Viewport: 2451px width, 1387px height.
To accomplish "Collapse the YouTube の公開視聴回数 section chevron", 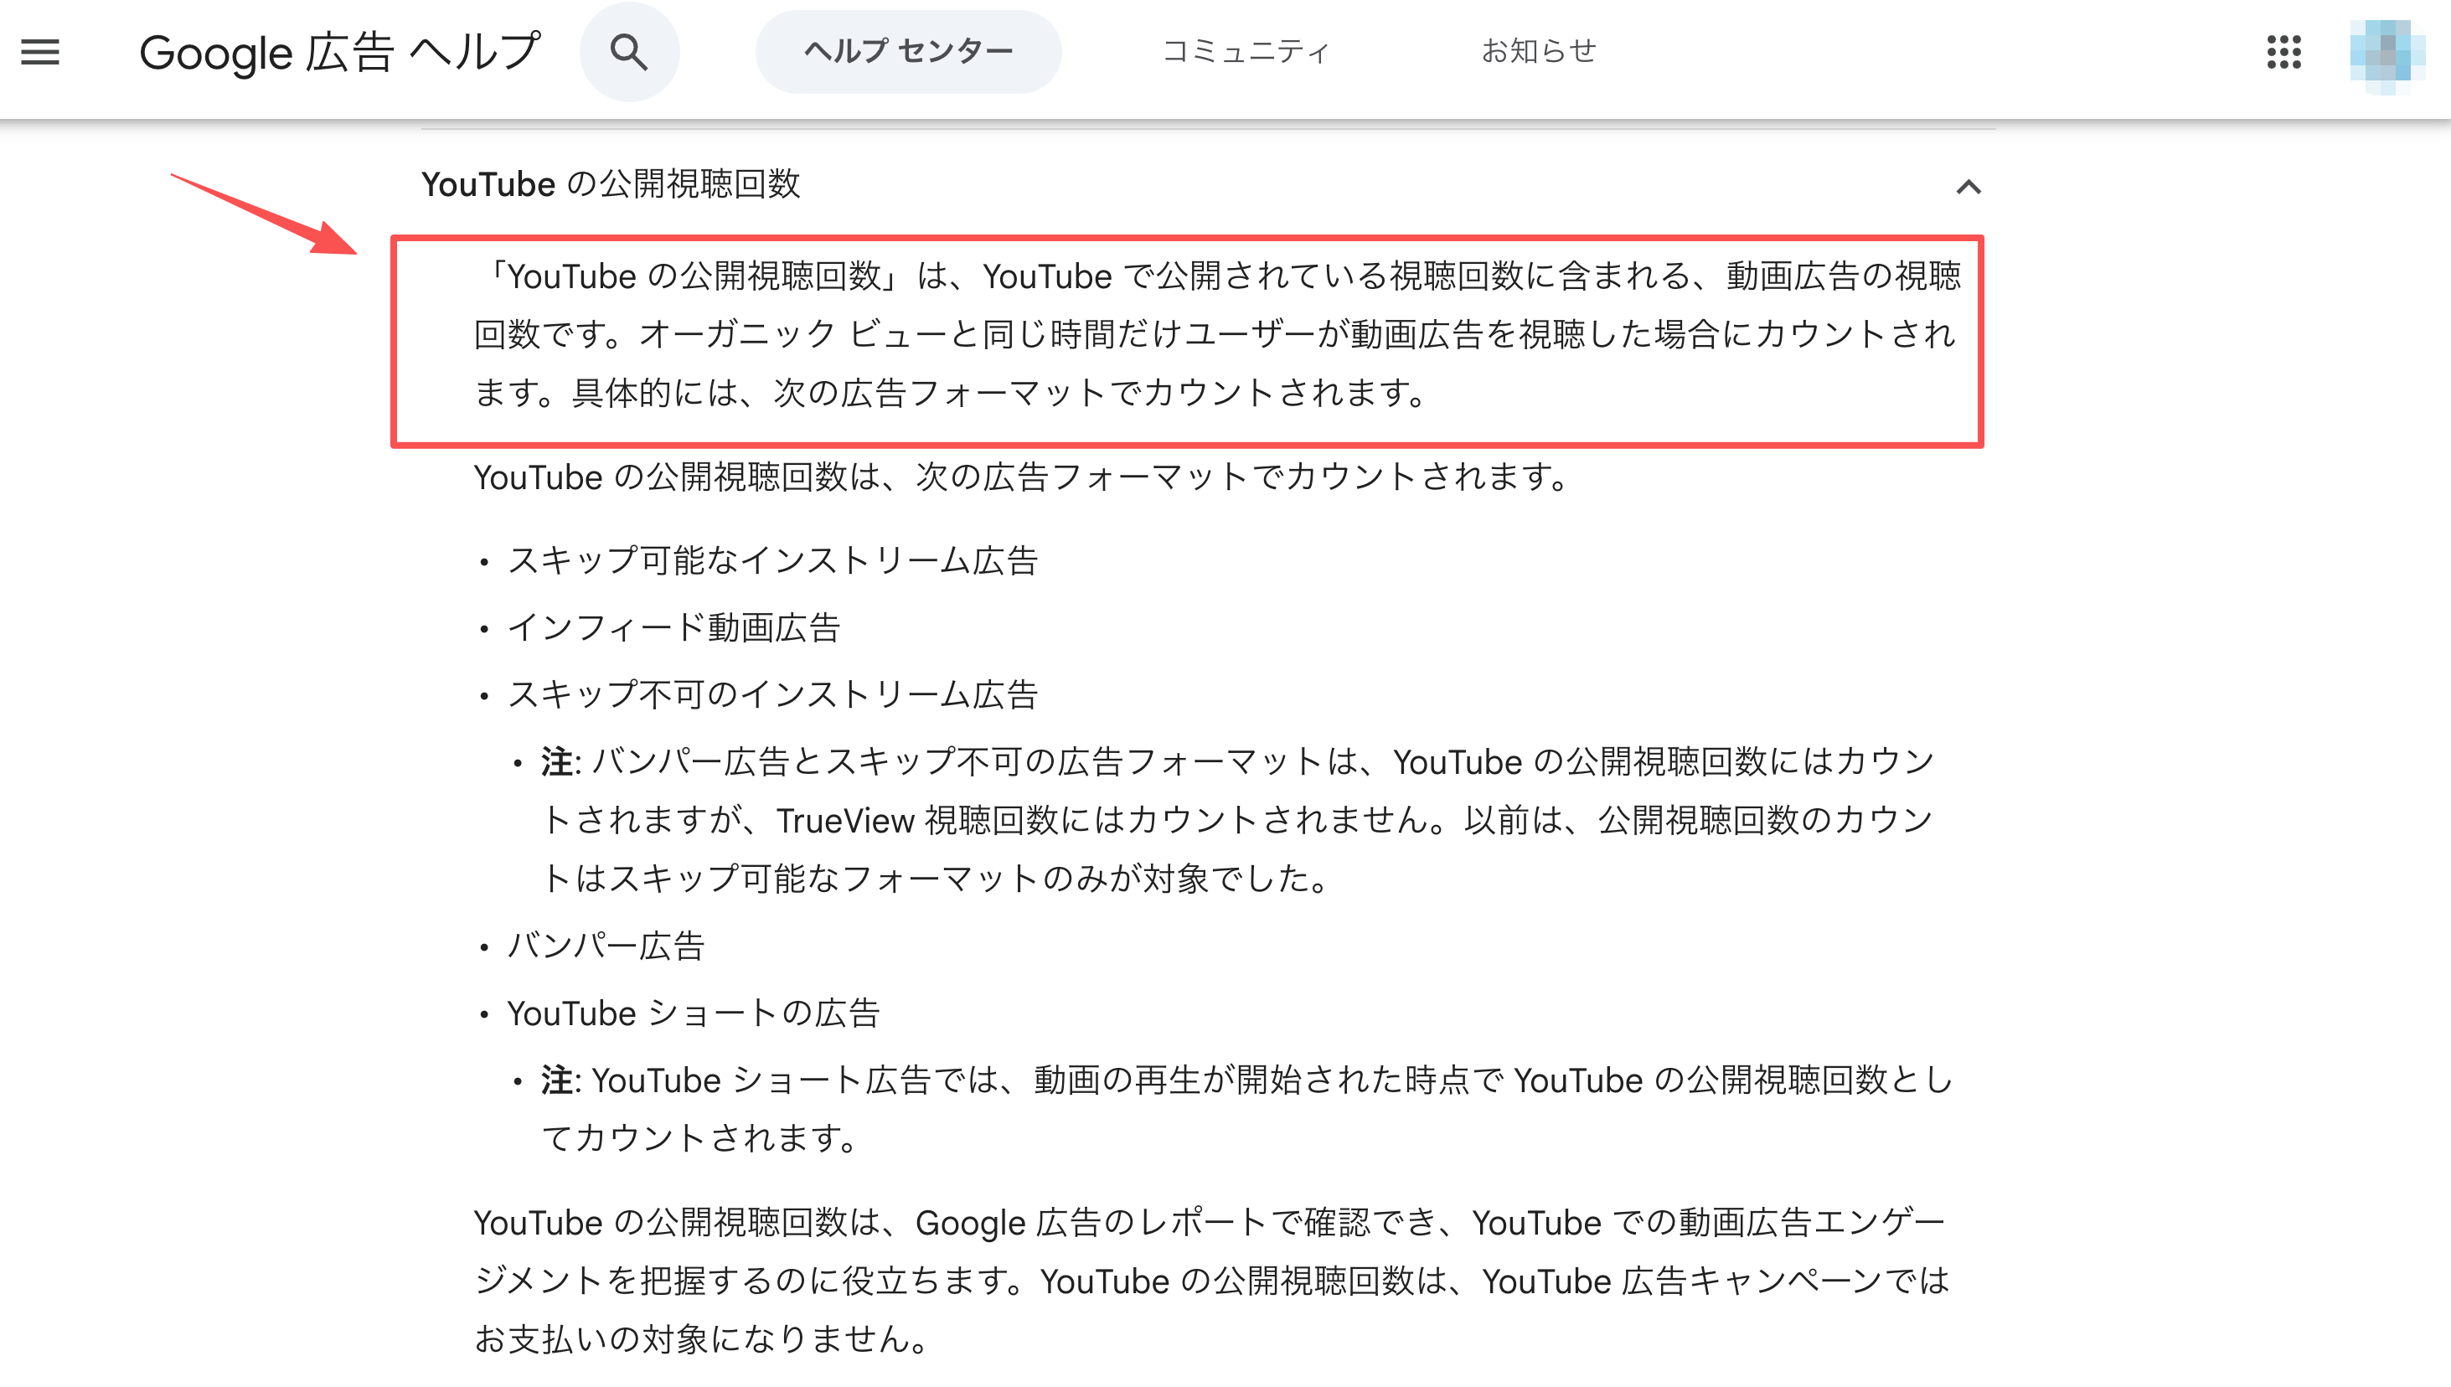I will [x=1968, y=187].
